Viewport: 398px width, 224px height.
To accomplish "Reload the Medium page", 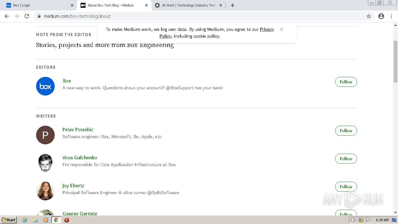I will (27, 16).
